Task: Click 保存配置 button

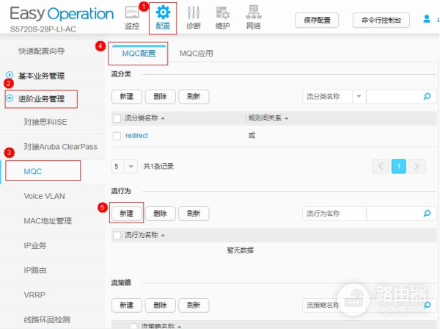Action: (x=317, y=21)
